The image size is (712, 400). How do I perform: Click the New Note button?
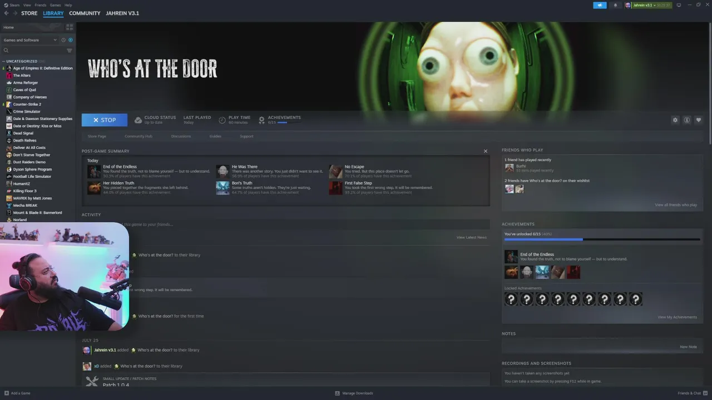tap(688, 347)
